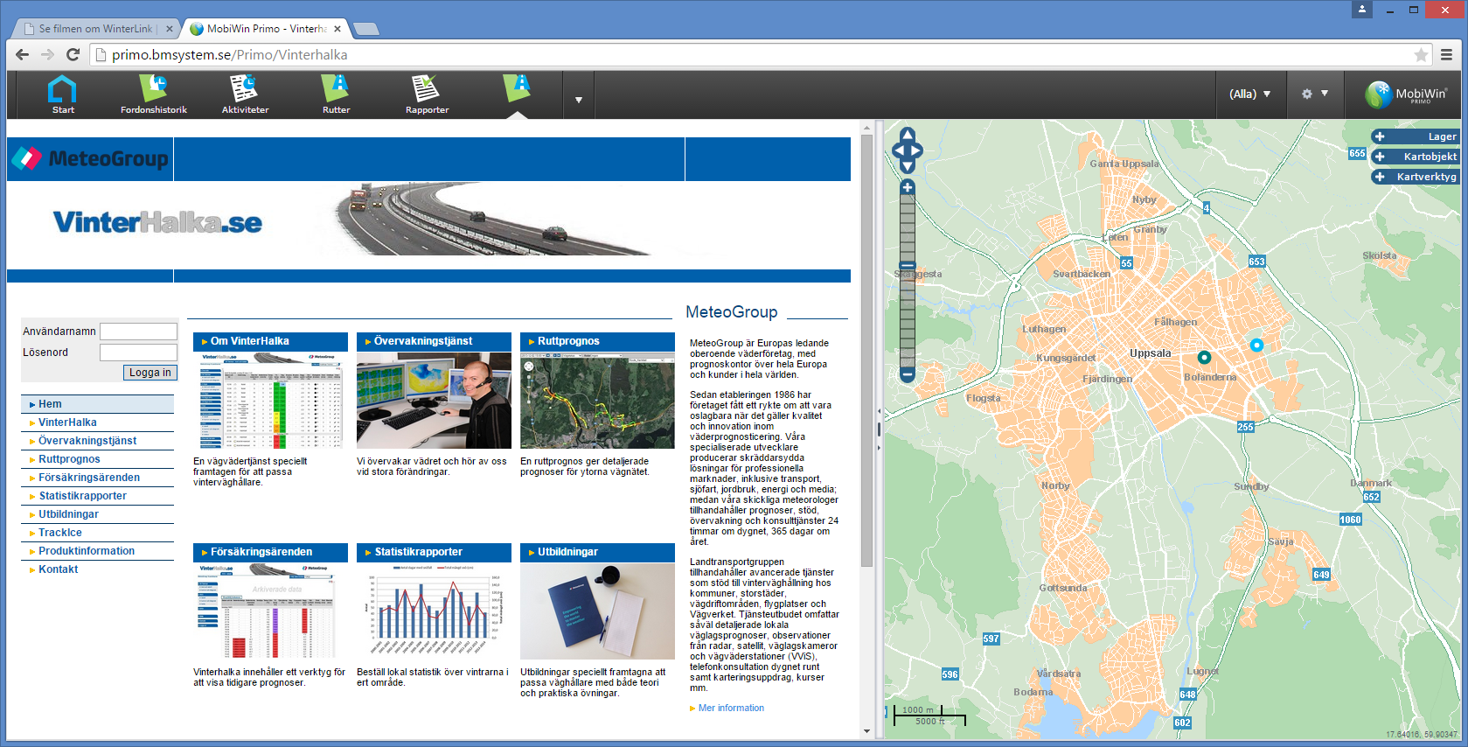Click the green vehicle marker near Boländerna

(x=1204, y=357)
